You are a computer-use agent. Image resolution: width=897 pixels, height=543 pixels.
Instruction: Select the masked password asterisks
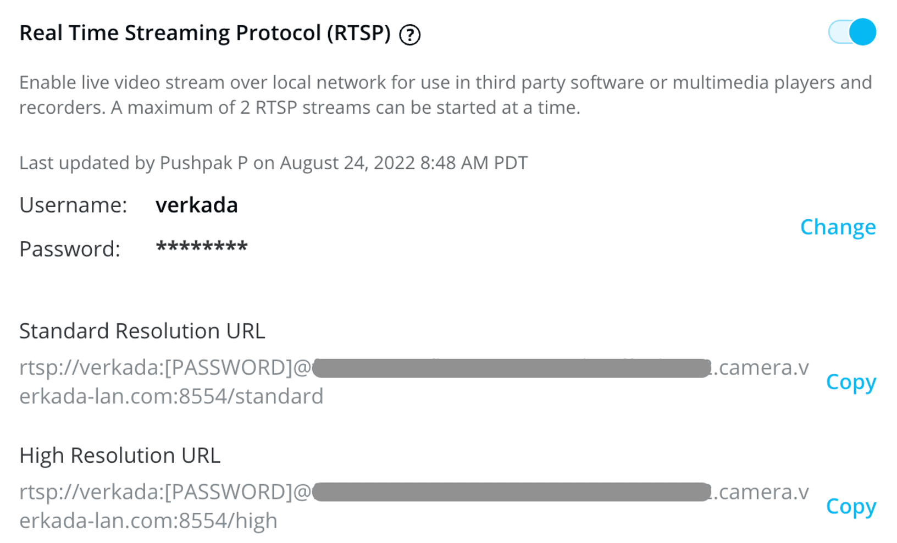coord(202,248)
